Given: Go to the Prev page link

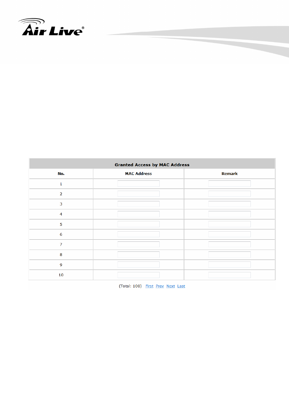Looking at the screenshot, I should pos(160,286).
